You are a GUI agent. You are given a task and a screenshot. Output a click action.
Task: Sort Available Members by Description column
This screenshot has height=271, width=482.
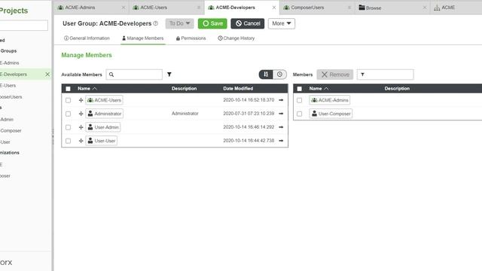pos(184,89)
